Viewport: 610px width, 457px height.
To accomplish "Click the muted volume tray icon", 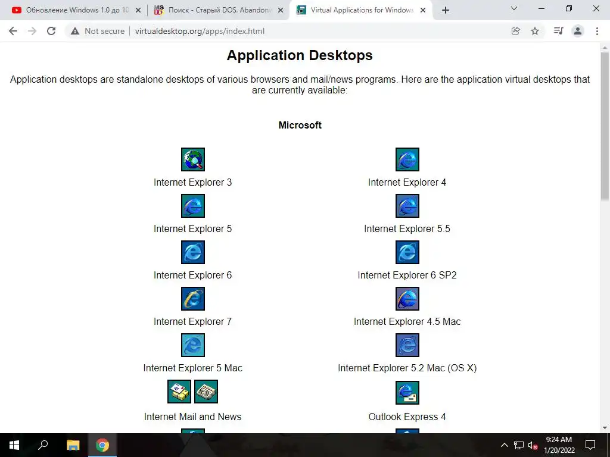I will coord(533,445).
